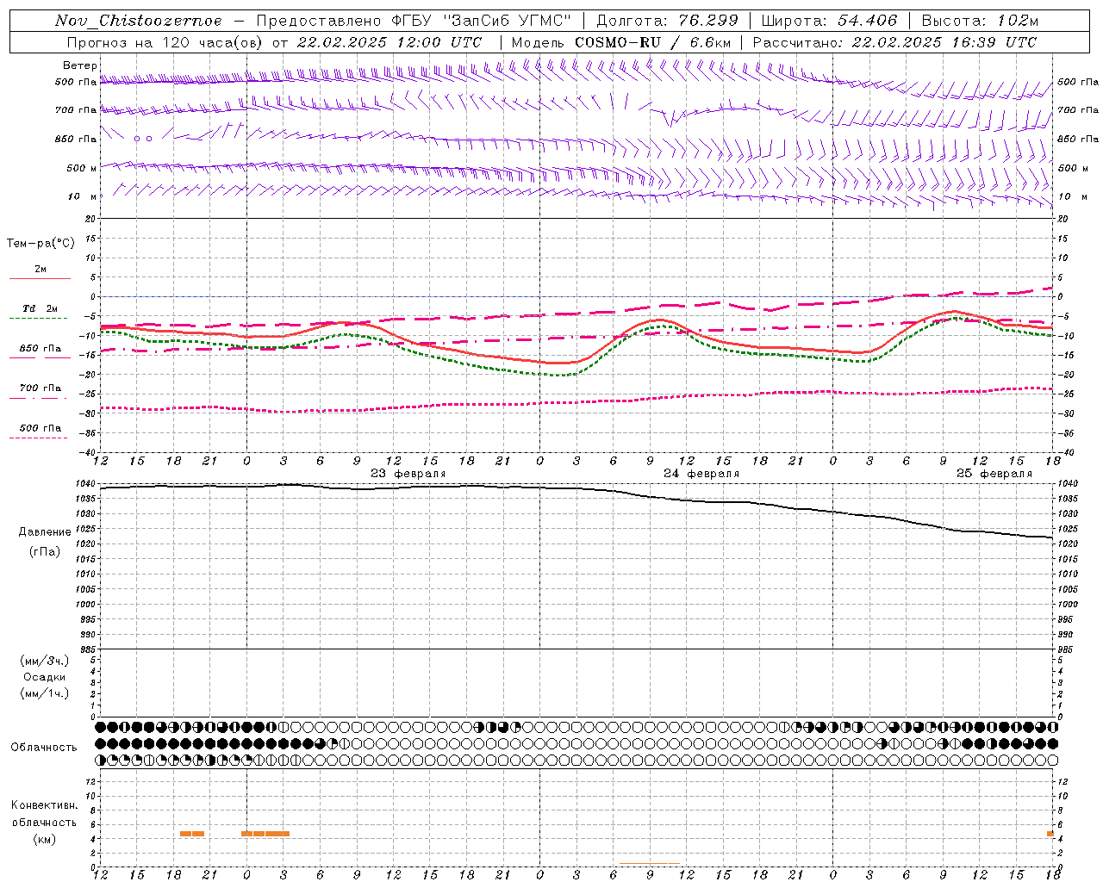Click the '25 февраля' date label
This screenshot has height=882, width=1103.
pos(994,474)
